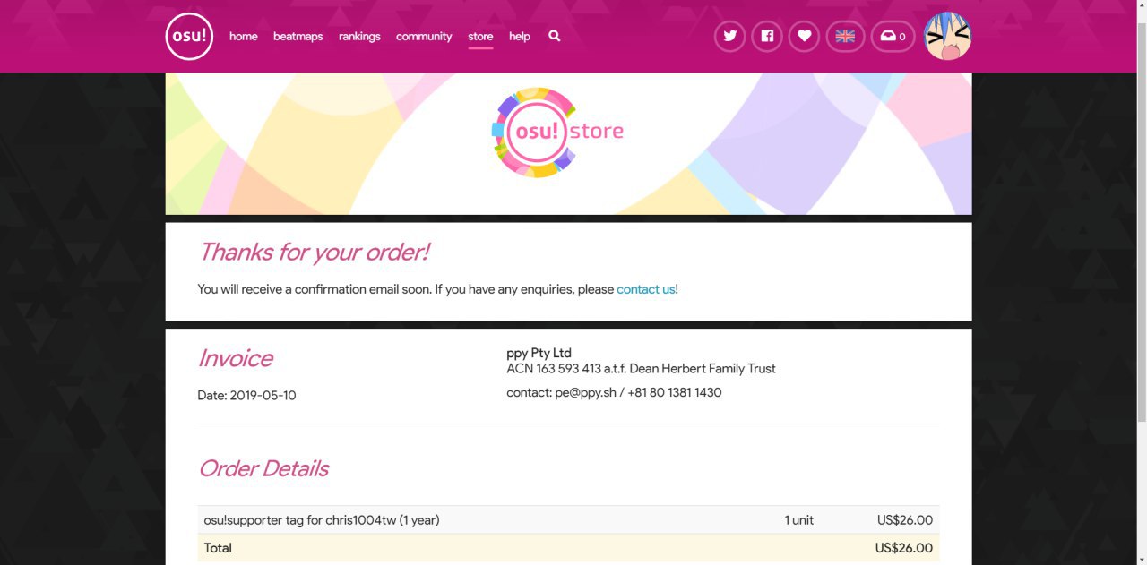This screenshot has width=1147, height=565.
Task: Click the osu! logo in header
Action: coord(189,37)
